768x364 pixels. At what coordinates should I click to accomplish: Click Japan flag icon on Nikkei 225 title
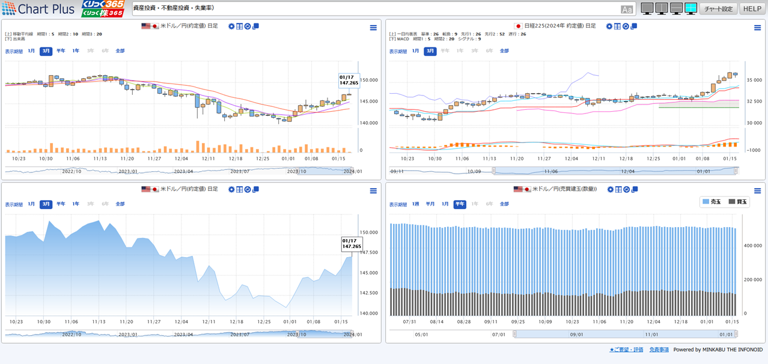click(x=519, y=26)
